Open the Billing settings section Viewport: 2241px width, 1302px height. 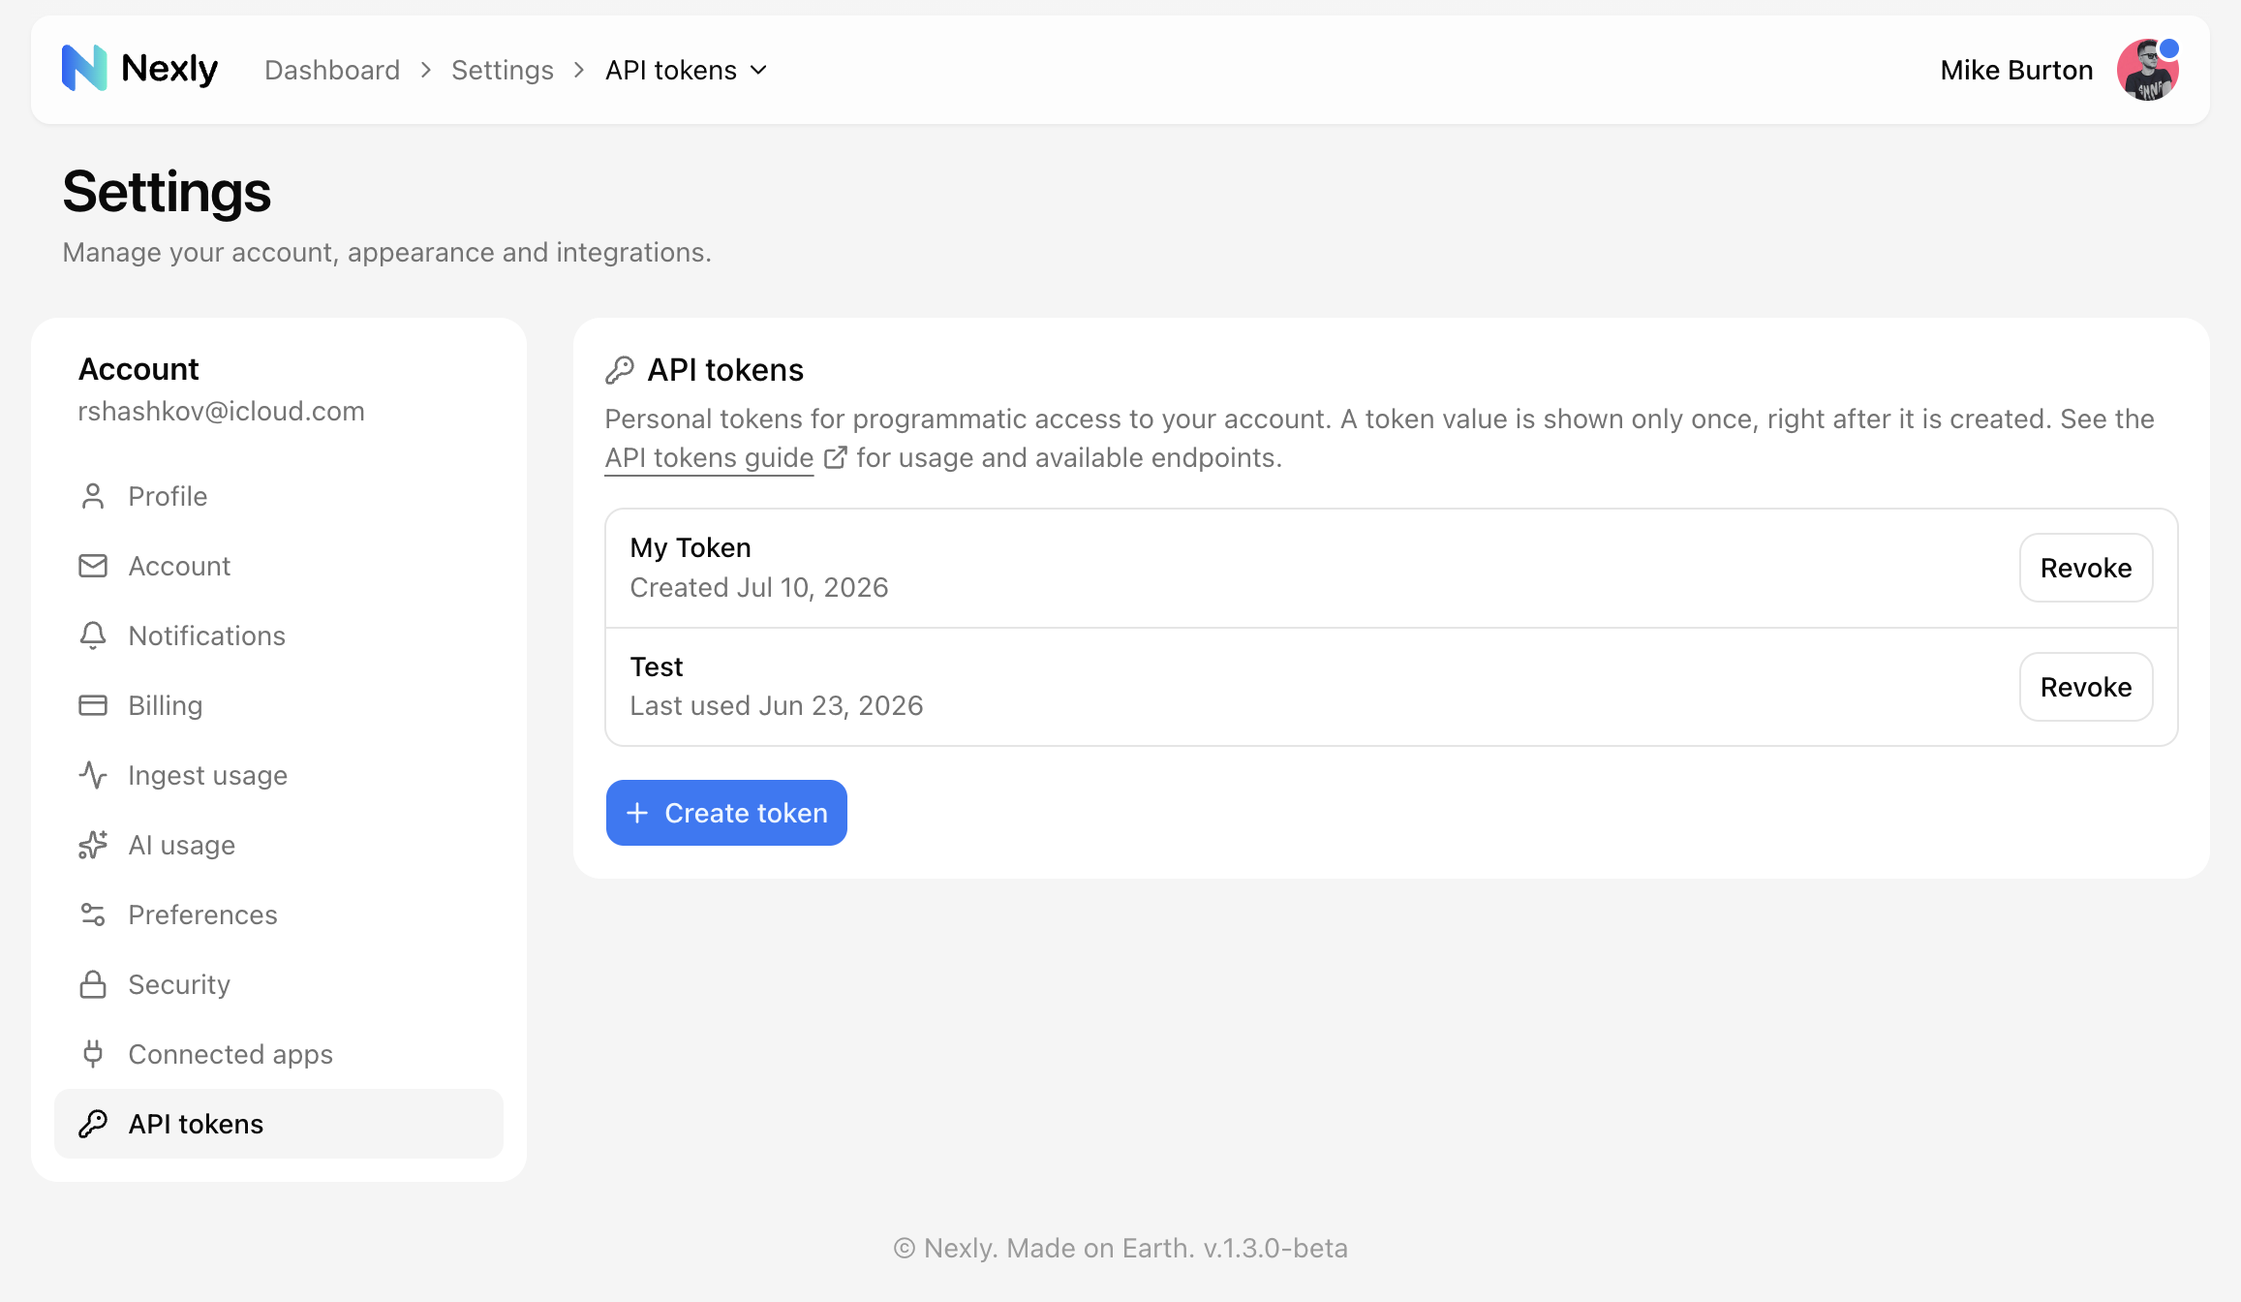tap(279, 705)
